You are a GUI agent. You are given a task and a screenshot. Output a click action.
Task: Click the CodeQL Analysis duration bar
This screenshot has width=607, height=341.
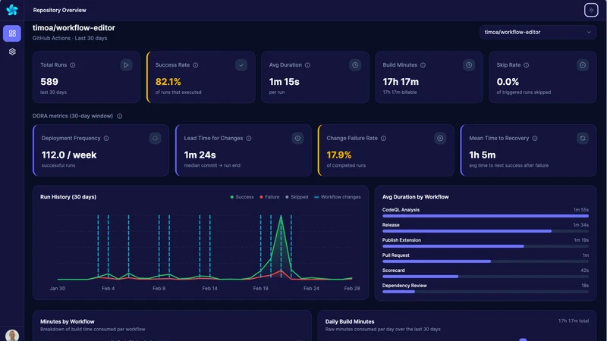[486, 216]
